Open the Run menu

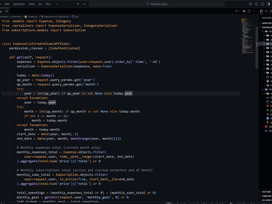[48, 4]
